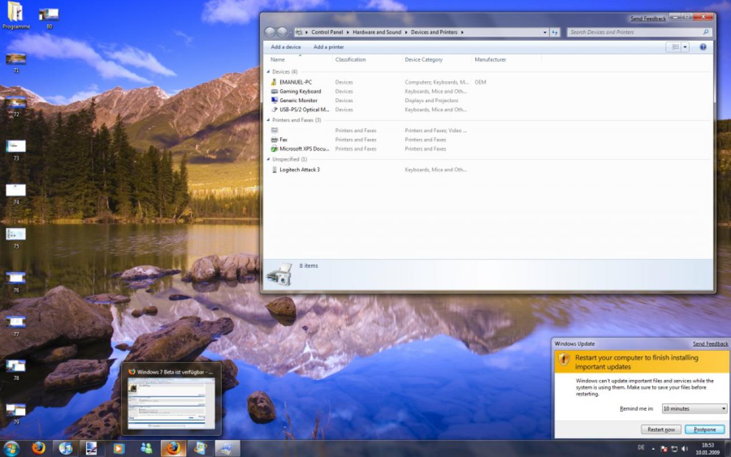The width and height of the screenshot is (731, 457).
Task: Click the DE language indicator
Action: 641,447
